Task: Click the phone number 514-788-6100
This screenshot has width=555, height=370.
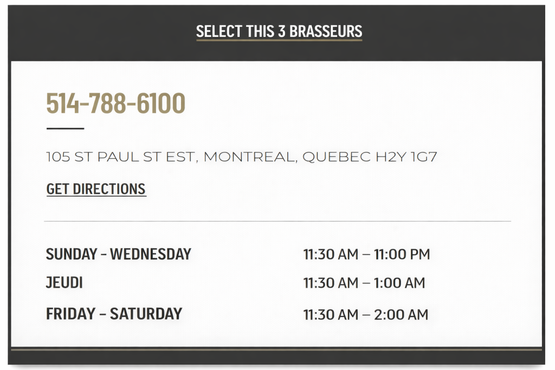Action: click(x=117, y=102)
